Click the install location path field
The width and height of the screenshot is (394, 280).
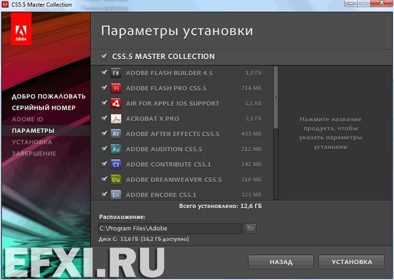click(x=170, y=229)
